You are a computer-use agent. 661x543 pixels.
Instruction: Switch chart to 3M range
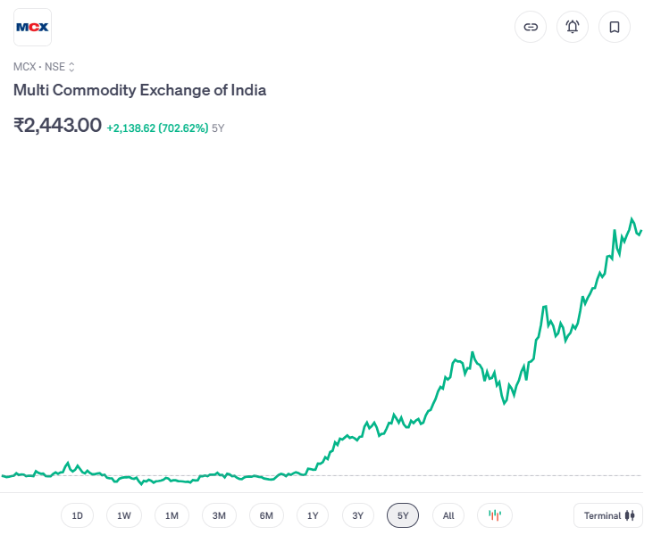[x=219, y=515]
